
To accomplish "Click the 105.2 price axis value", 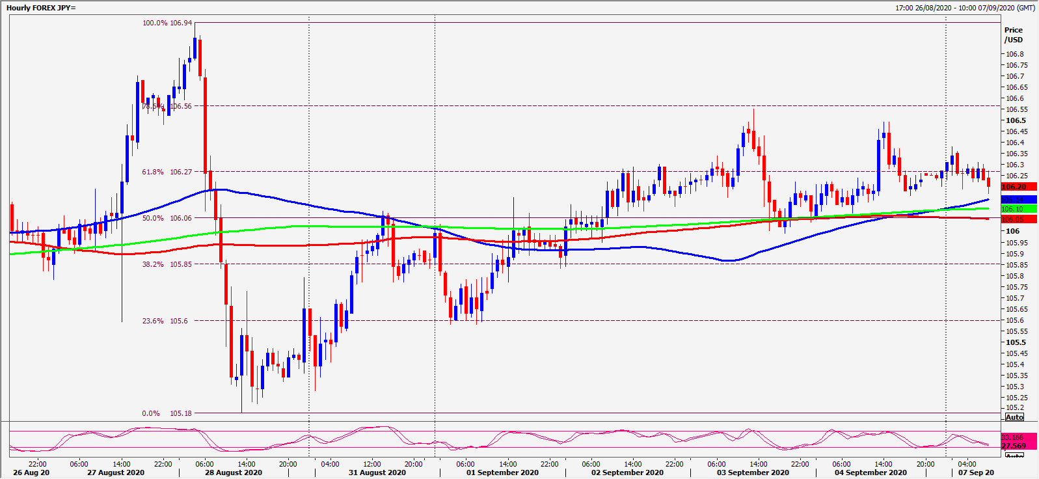I will tap(1015, 408).
